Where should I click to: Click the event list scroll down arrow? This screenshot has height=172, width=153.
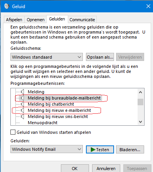click(141, 121)
